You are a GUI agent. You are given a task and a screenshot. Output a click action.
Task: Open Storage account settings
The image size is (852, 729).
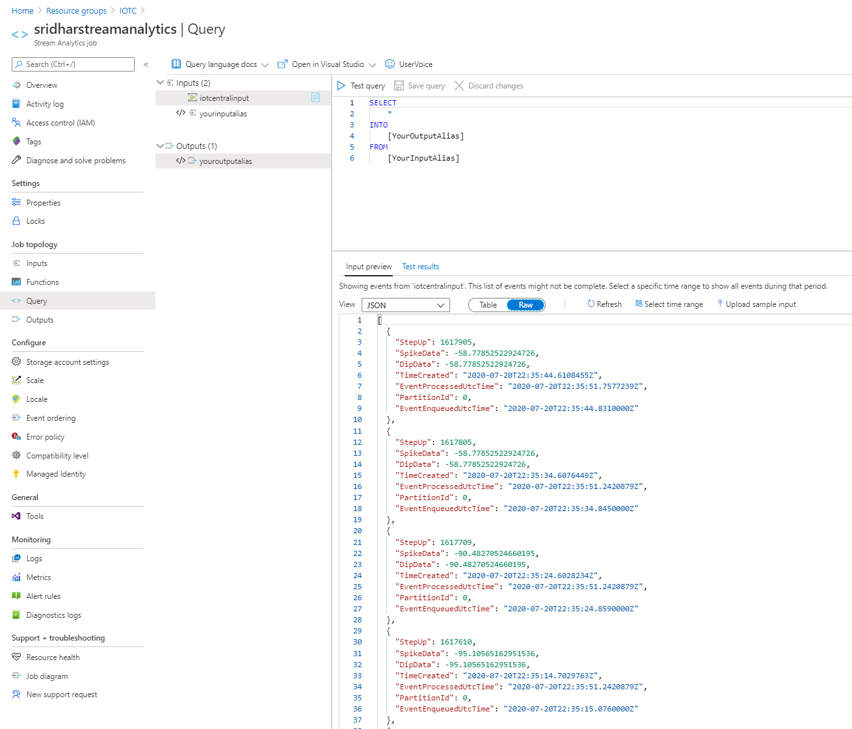68,362
